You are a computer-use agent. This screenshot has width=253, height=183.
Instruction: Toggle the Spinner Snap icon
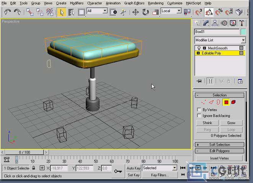pos(229,12)
